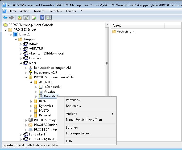Open the ? help menu

[x=81, y=11]
